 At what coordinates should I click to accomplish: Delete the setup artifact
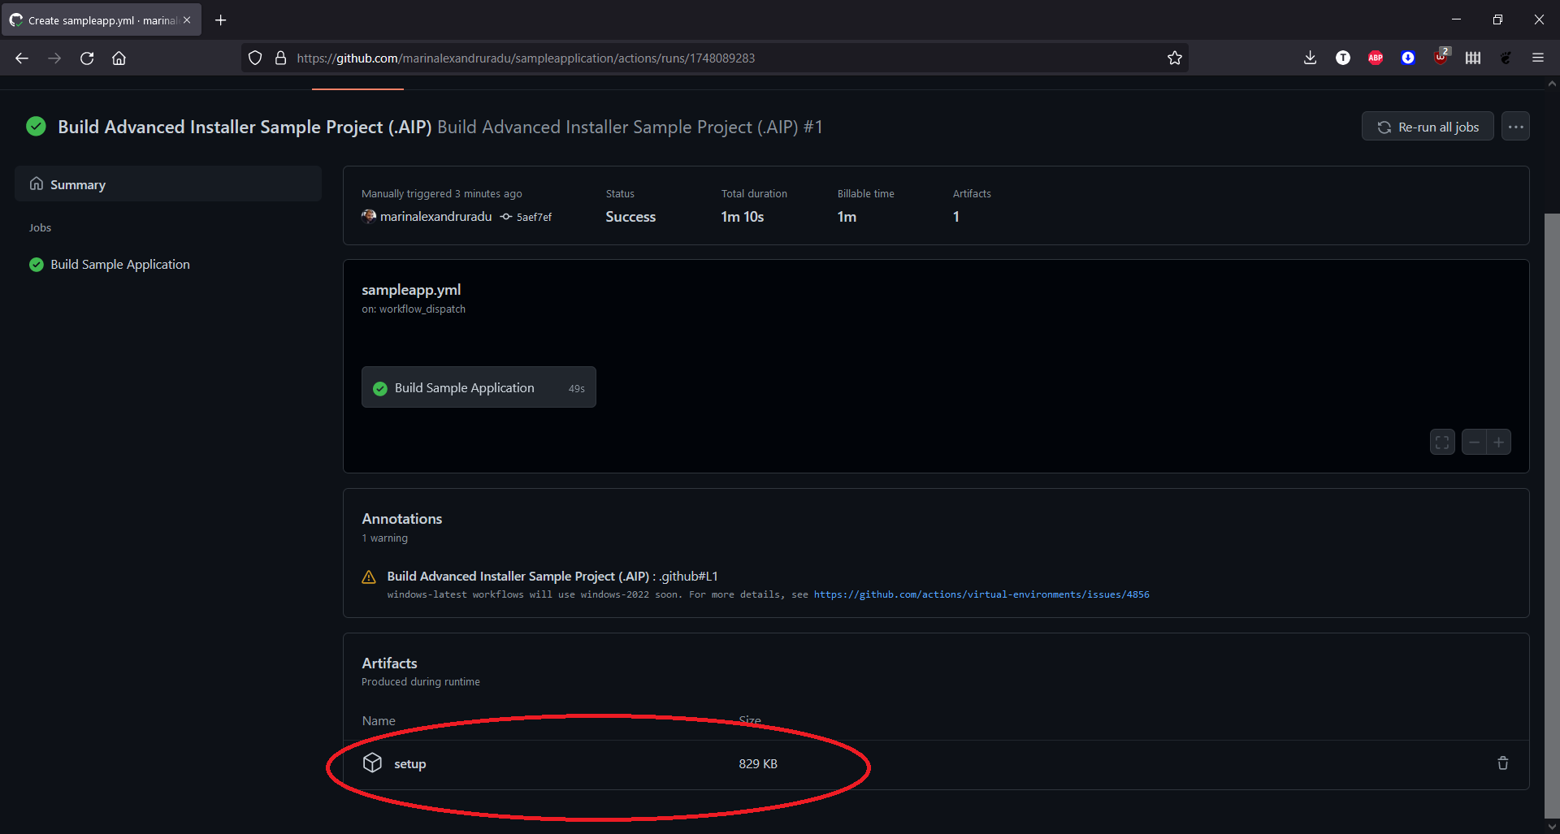(1503, 763)
